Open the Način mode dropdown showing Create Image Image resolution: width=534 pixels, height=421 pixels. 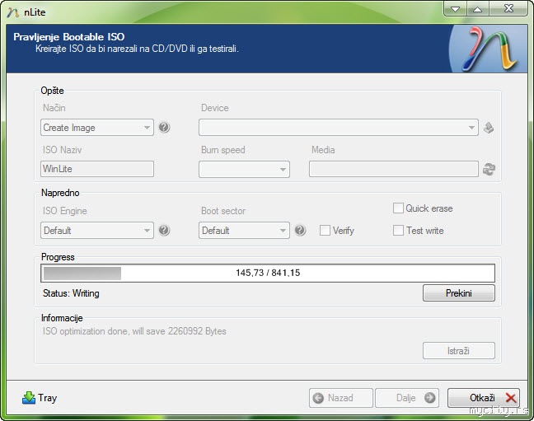tap(97, 128)
